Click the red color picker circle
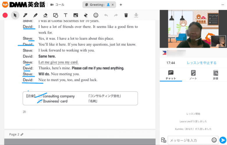Image resolution: width=227 pixels, height=145 pixels. coord(5,15)
